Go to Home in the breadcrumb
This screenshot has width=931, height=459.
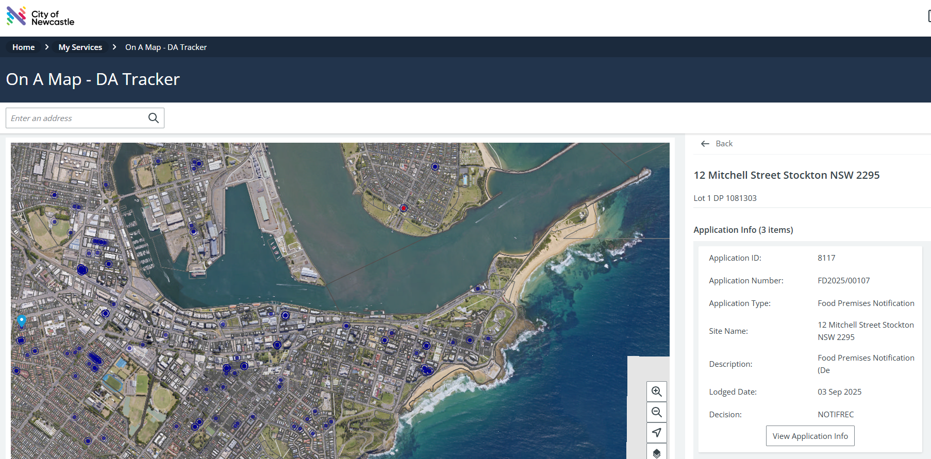[x=24, y=47]
